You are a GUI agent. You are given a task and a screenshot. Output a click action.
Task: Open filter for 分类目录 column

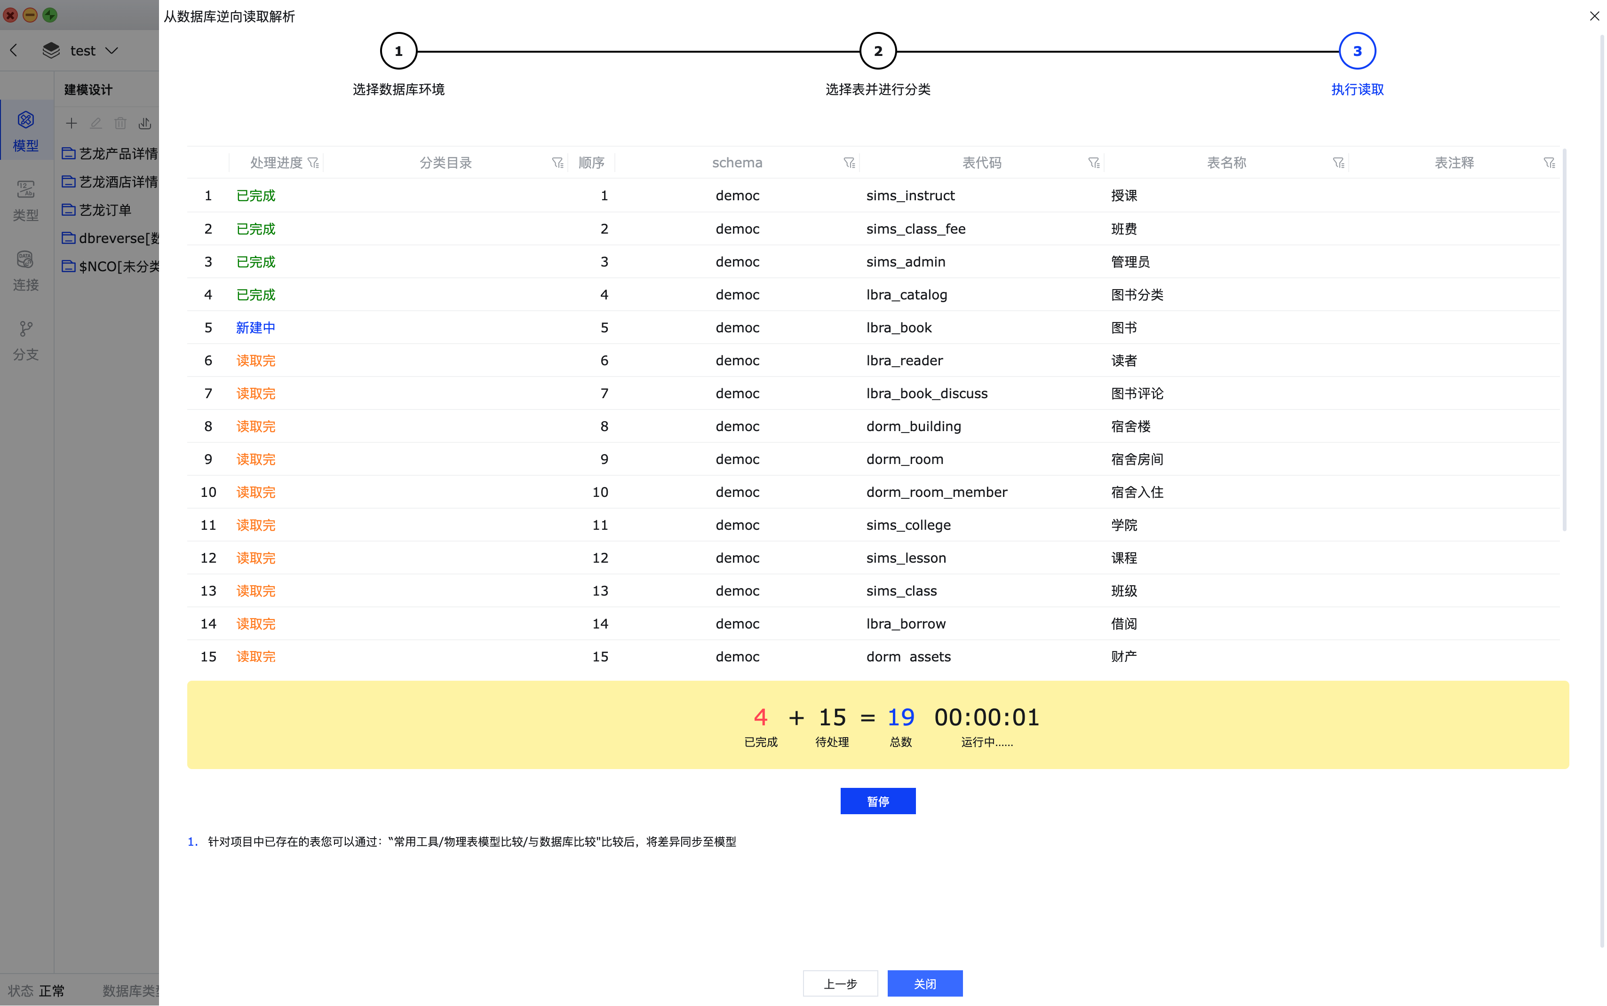(x=557, y=163)
